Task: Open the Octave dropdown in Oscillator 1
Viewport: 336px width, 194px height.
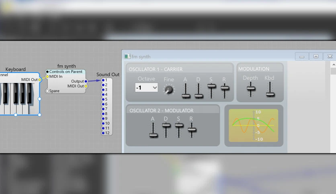Action: point(146,88)
